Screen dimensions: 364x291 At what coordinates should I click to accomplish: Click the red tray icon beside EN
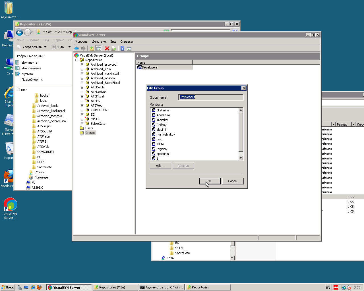336,287
